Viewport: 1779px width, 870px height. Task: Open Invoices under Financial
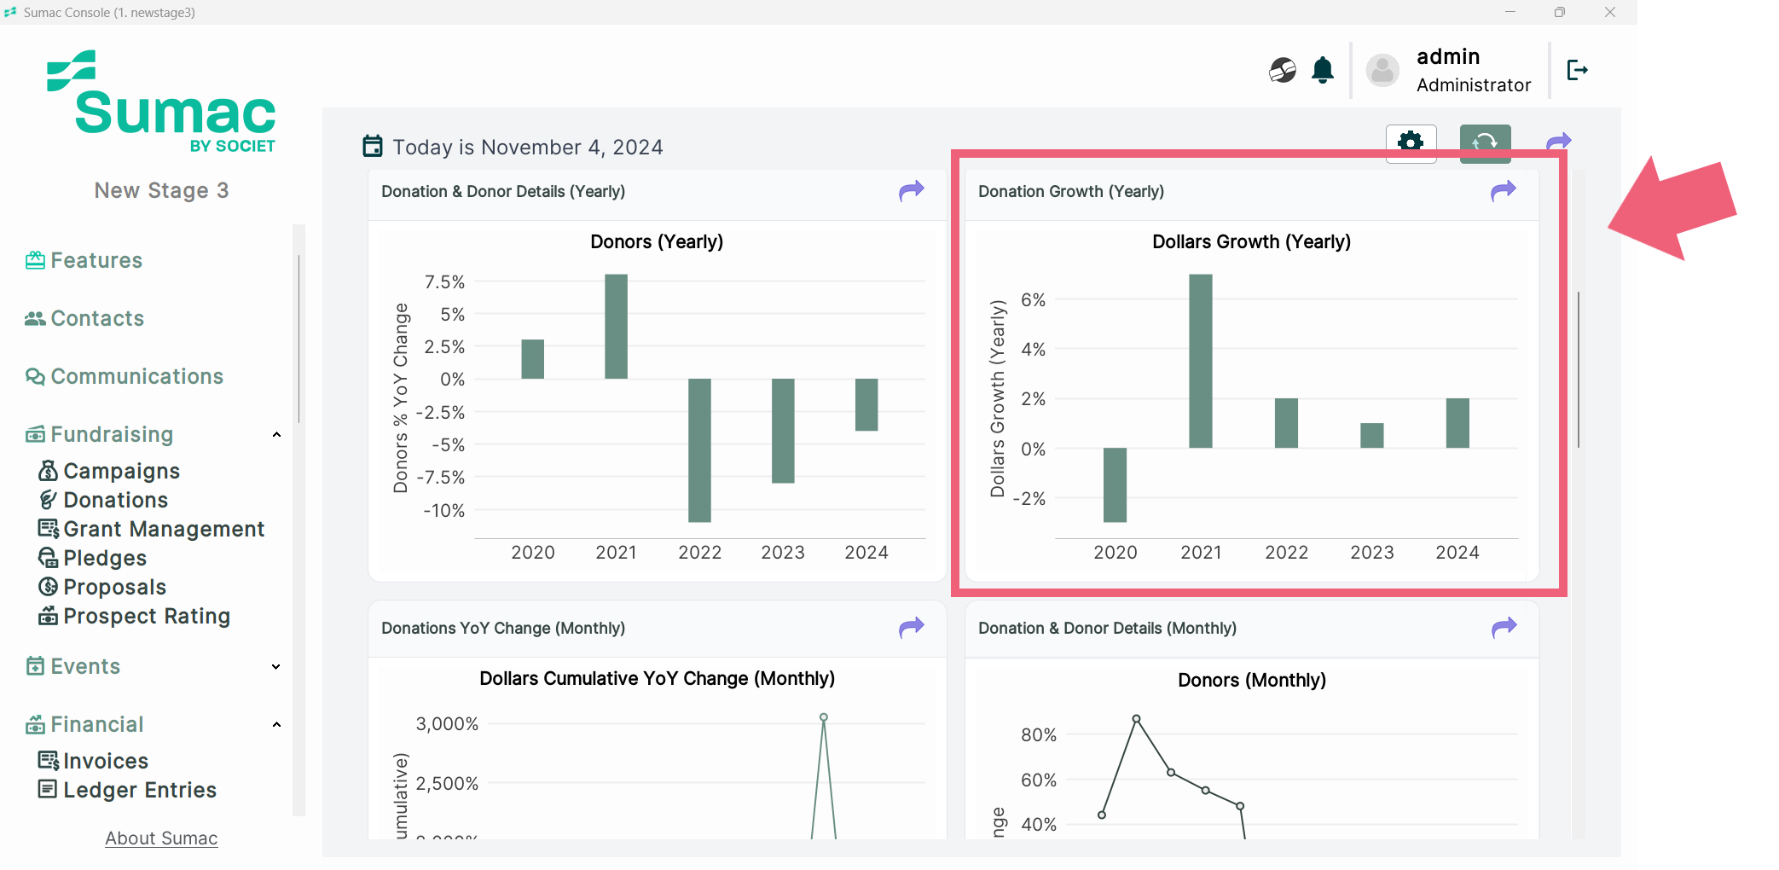coord(94,761)
